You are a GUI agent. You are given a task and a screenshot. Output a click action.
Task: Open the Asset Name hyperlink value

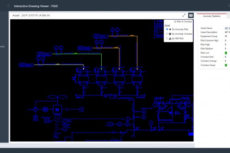[x=227, y=28]
